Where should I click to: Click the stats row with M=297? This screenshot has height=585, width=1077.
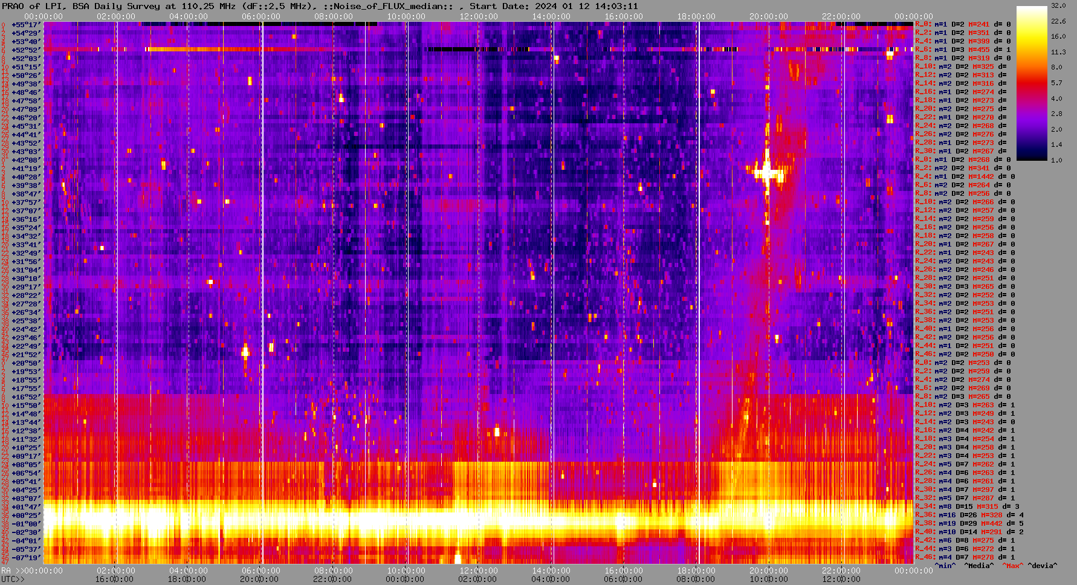965,490
